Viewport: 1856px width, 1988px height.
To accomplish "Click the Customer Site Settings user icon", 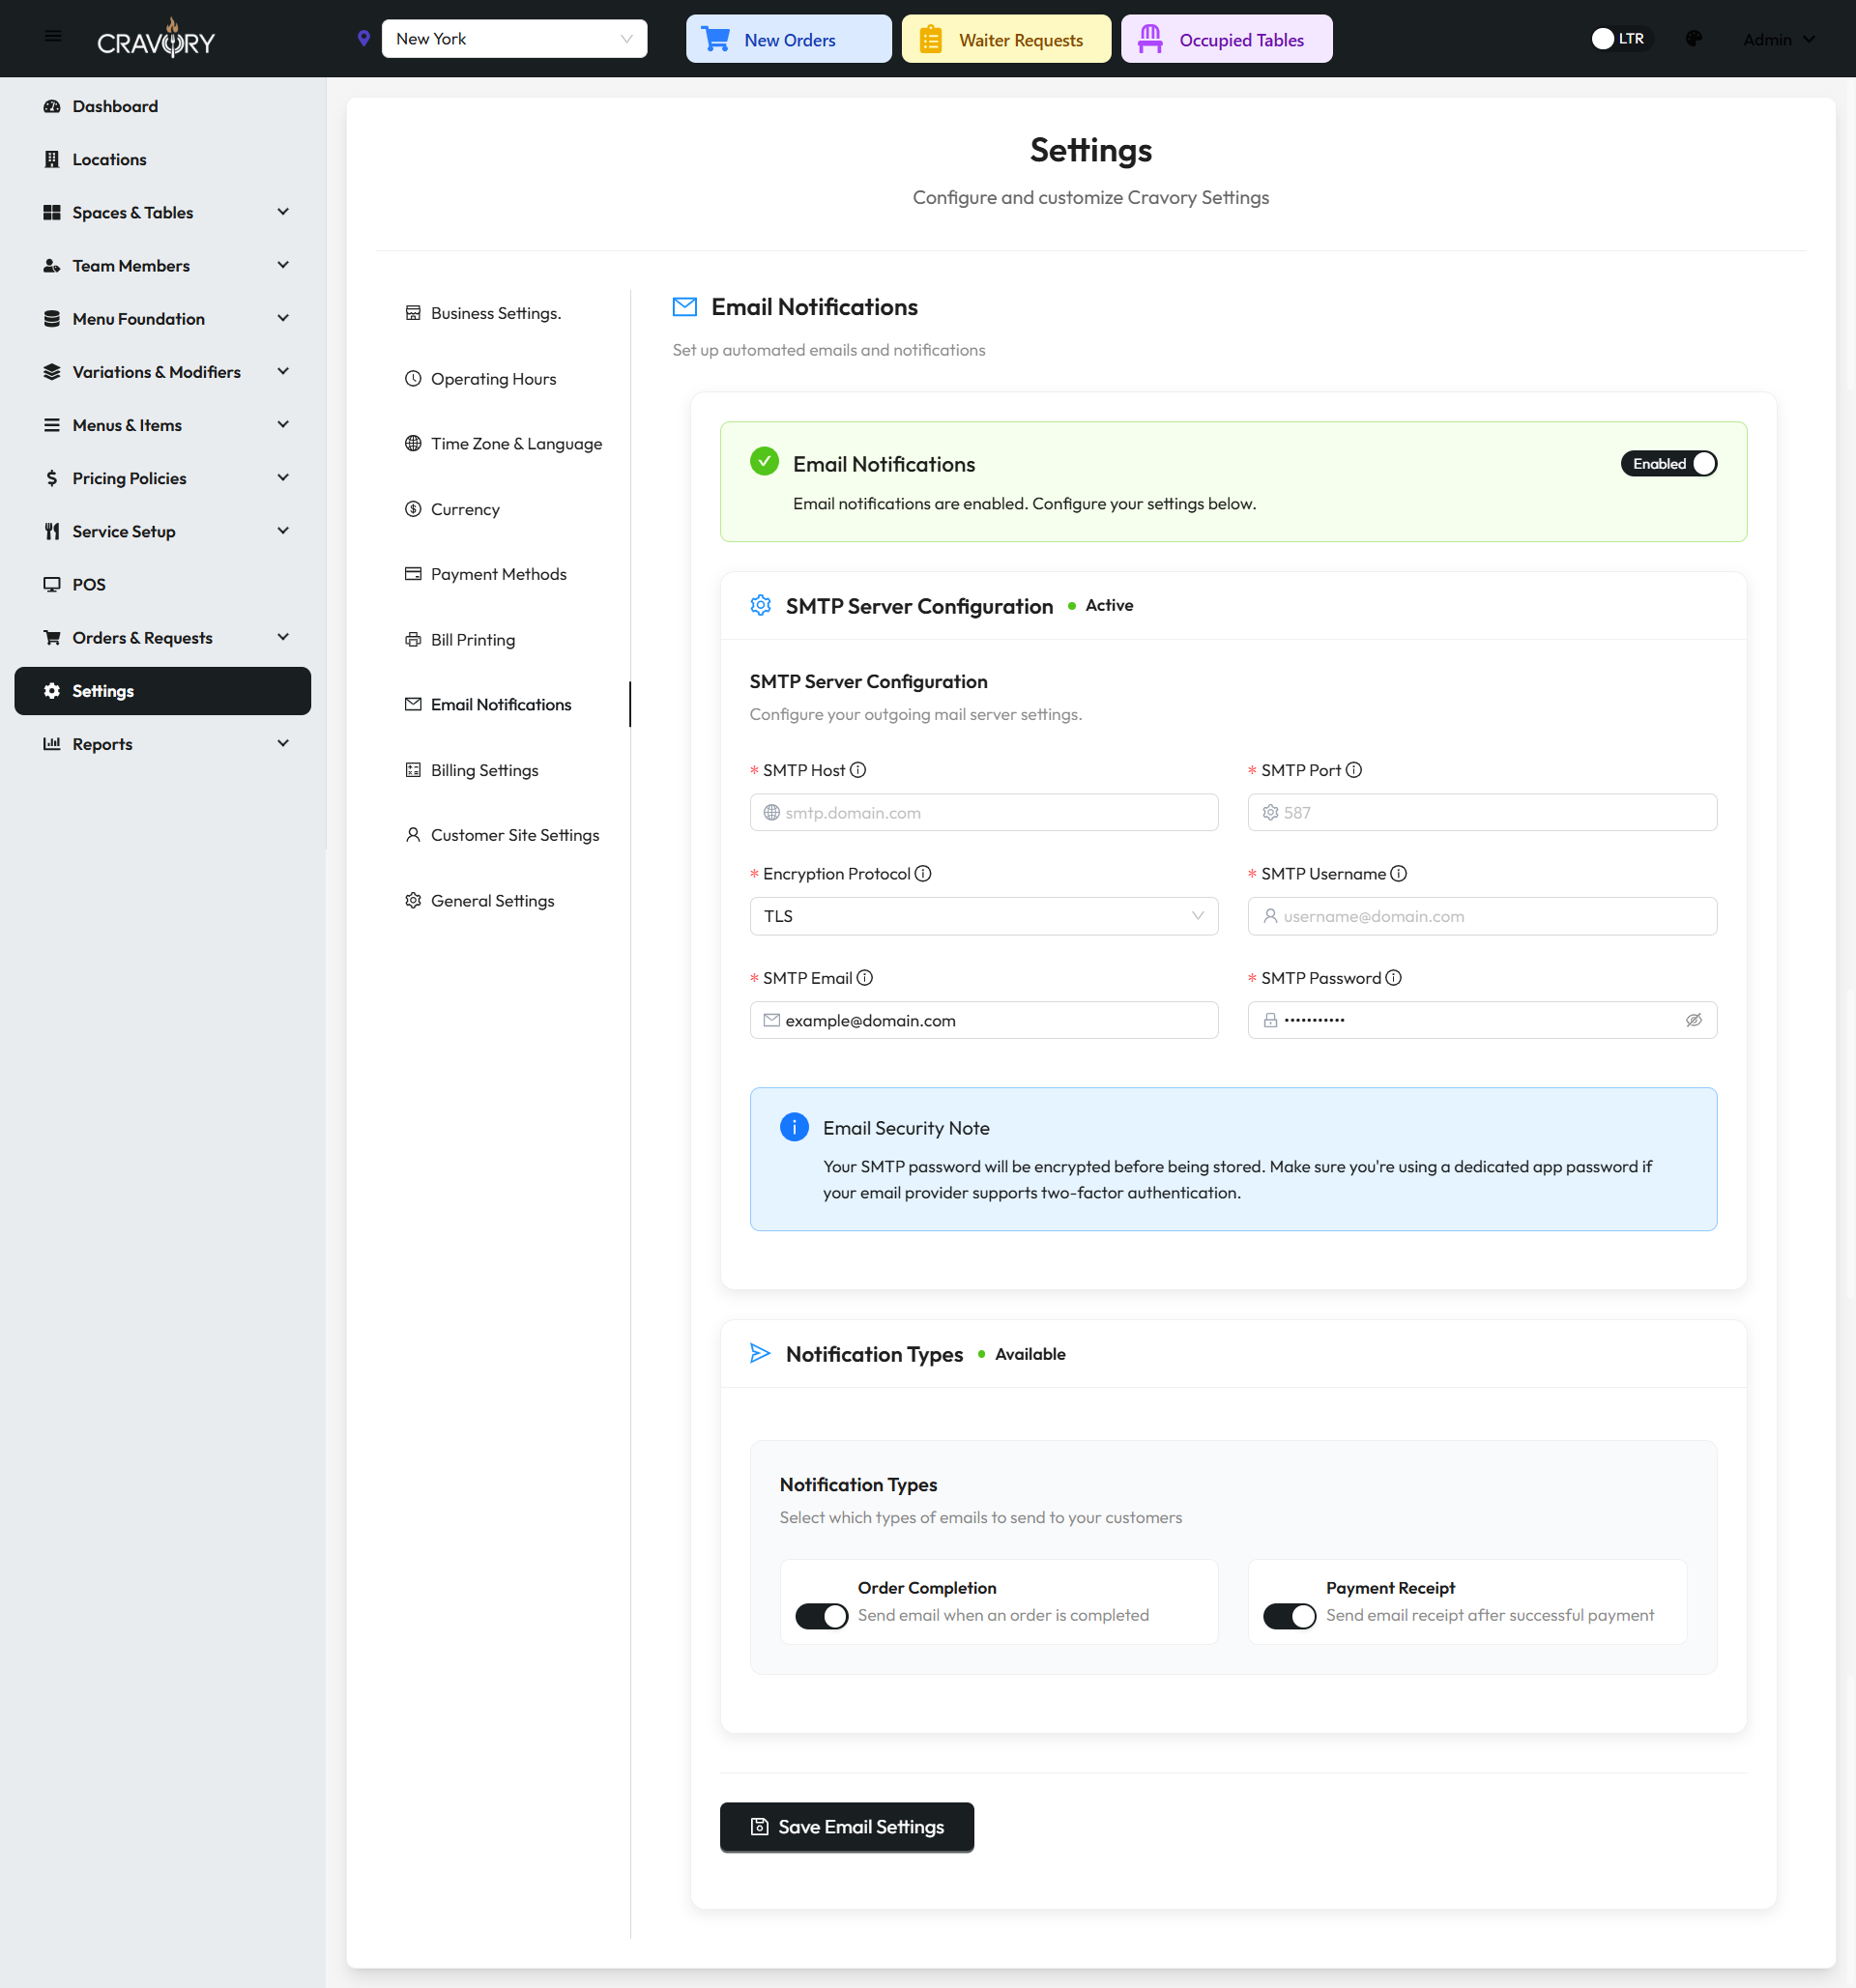I will (x=413, y=835).
